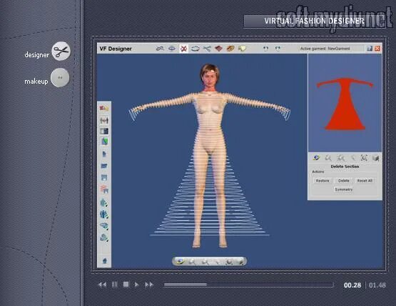Click the first magnifier in bottom viewport bar
396x306 pixels.
(x=192, y=262)
